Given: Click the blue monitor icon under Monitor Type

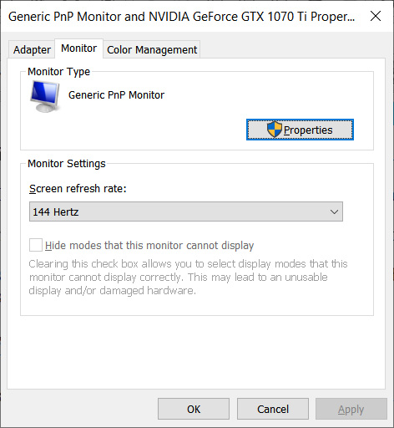Looking at the screenshot, I should (x=45, y=96).
